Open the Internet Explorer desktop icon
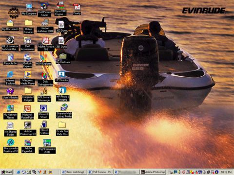 (x=10, y=78)
